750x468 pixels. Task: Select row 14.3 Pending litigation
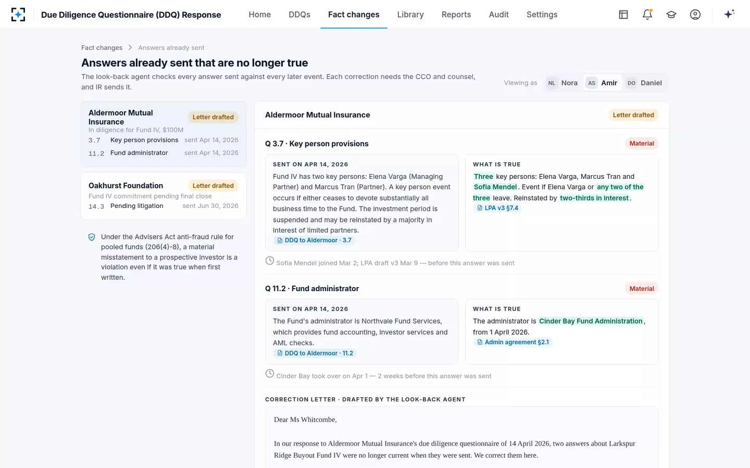coord(164,206)
